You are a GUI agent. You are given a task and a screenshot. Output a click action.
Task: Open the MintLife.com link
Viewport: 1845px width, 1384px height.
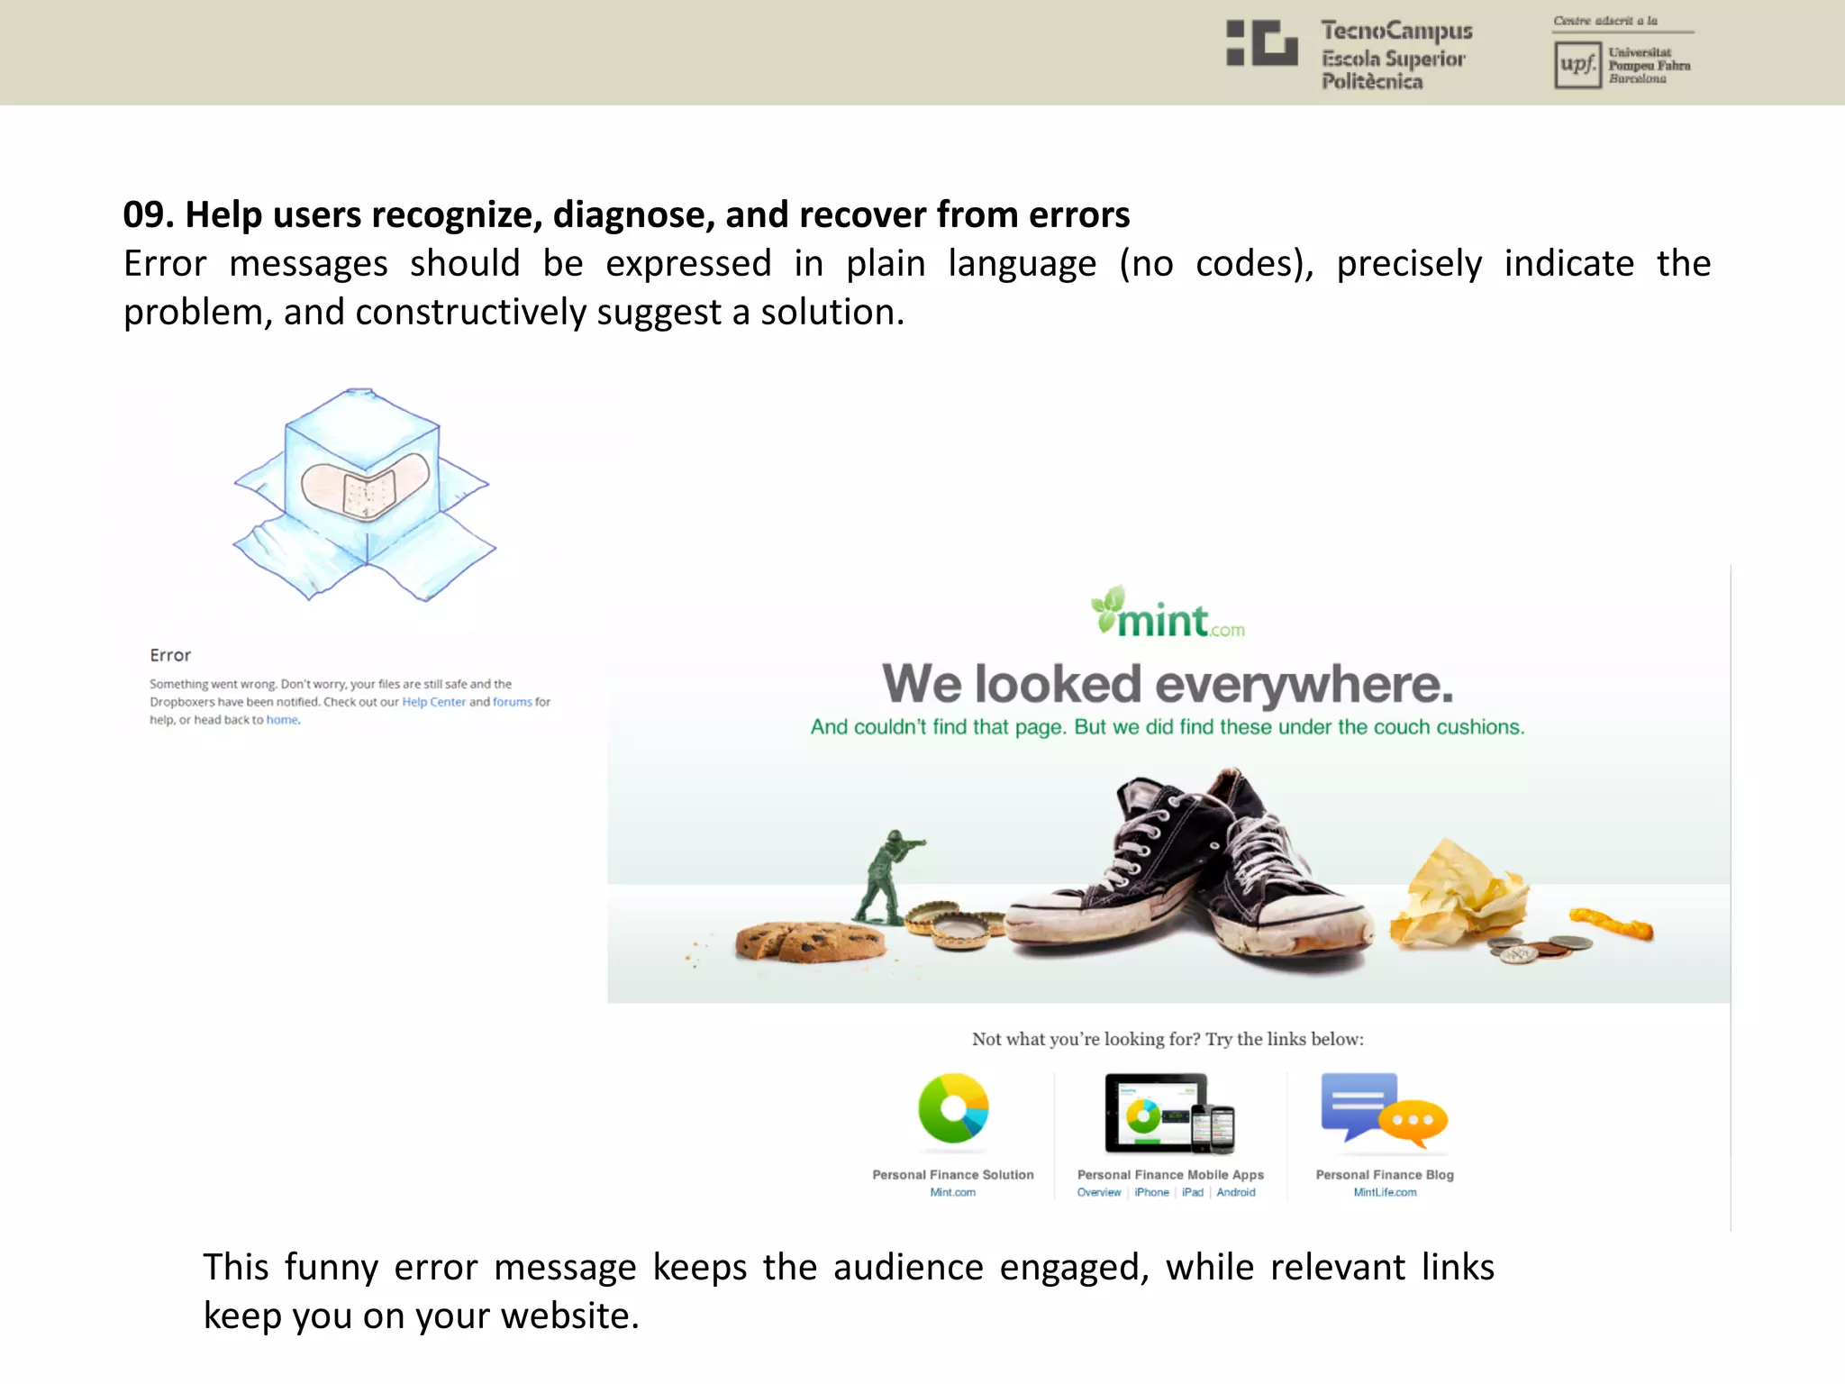[1385, 1192]
